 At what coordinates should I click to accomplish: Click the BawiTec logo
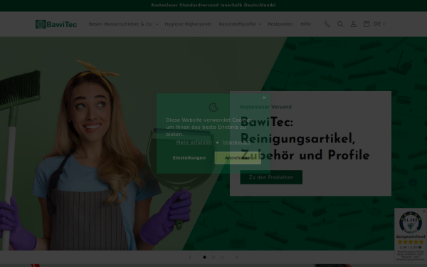(56, 24)
